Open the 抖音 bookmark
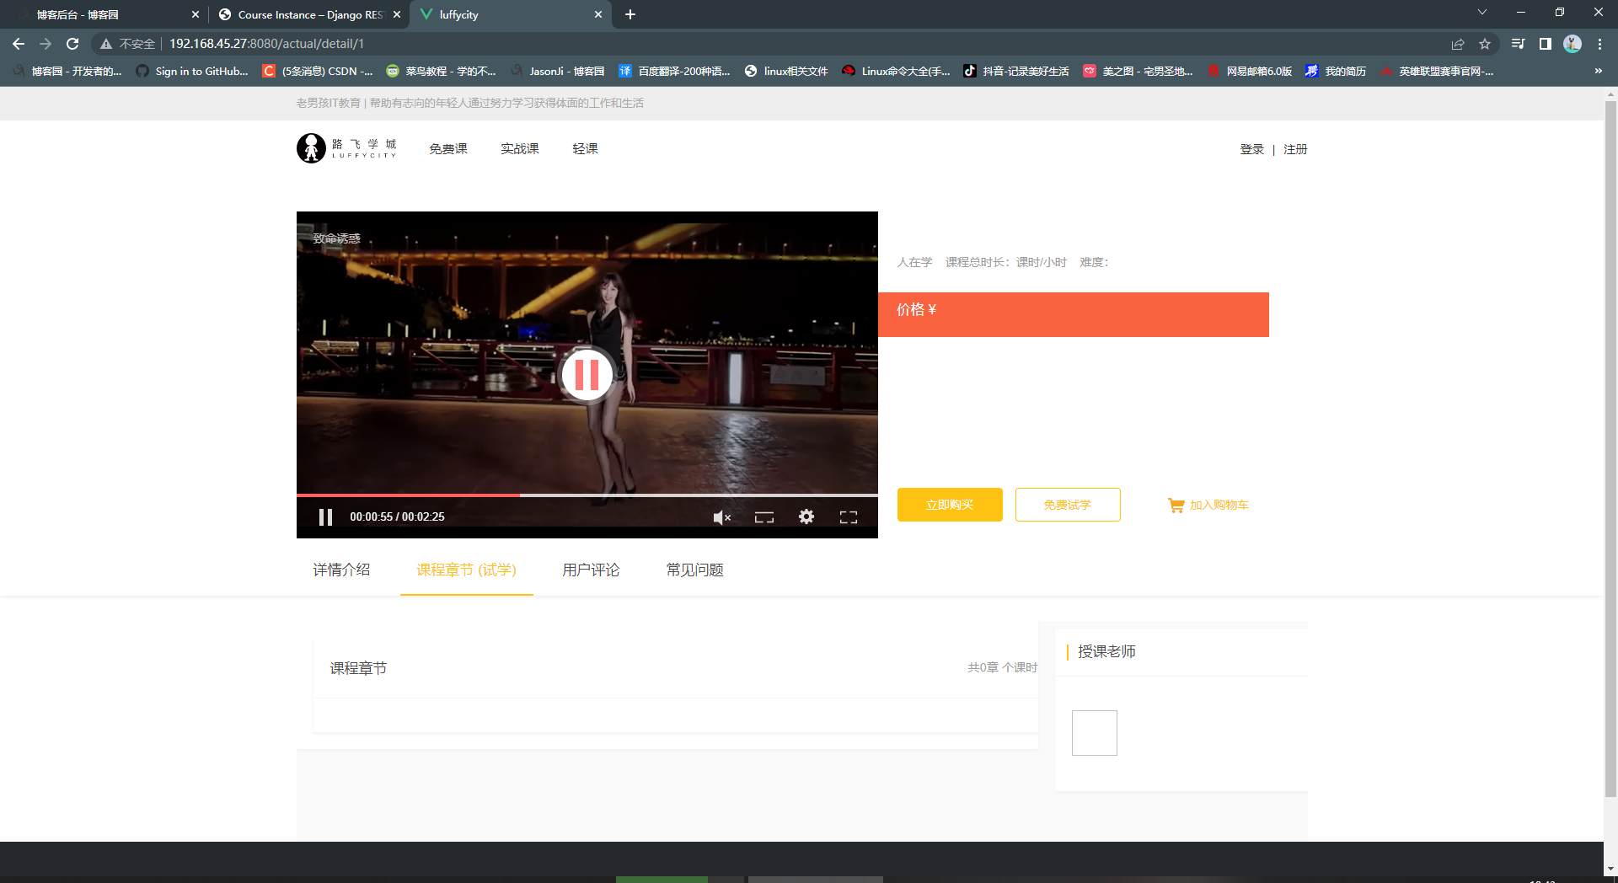 (x=1016, y=71)
